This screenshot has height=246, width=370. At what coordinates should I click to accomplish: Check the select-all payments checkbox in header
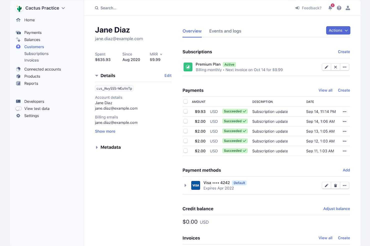pyautogui.click(x=185, y=101)
